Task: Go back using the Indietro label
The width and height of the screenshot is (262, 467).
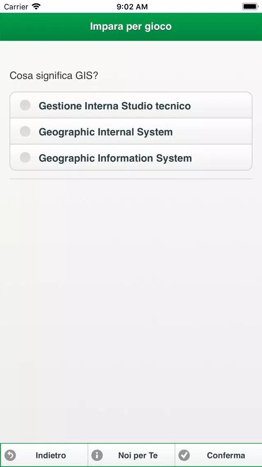Action: coord(51,455)
